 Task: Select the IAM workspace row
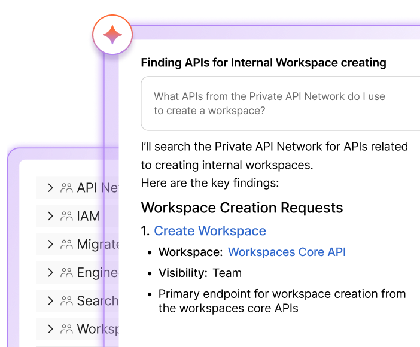(x=89, y=217)
